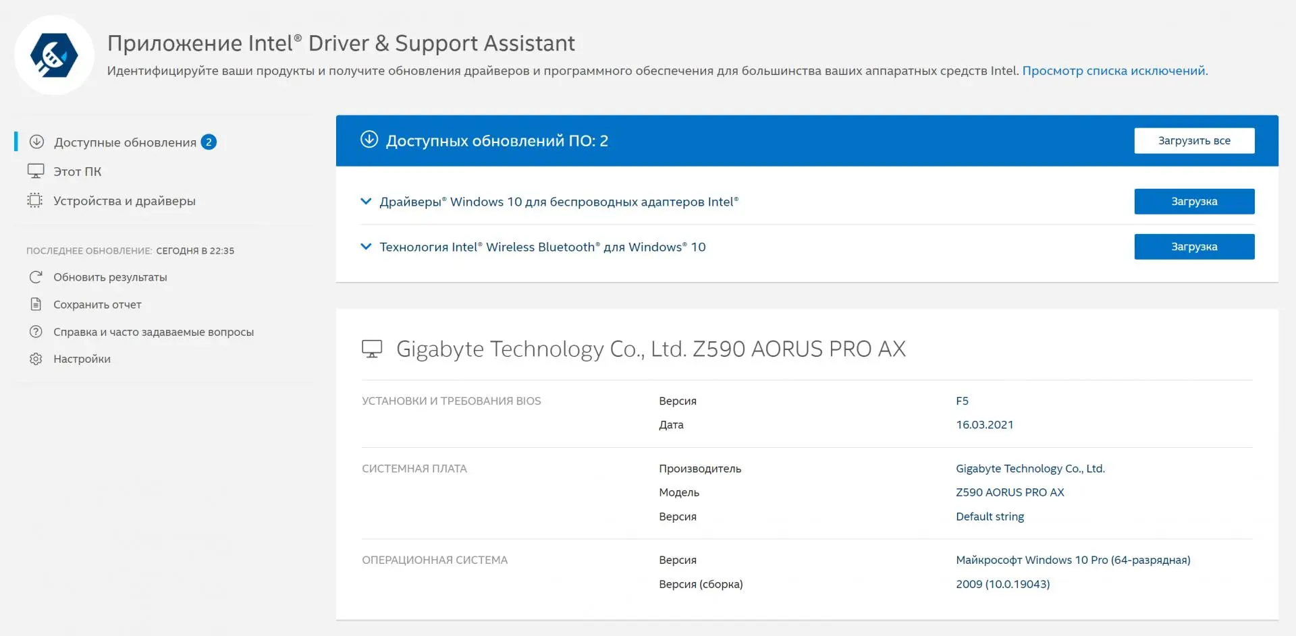Image resolution: width=1296 pixels, height=636 pixels.
Task: Open the Доступные обновления section
Action: [x=125, y=142]
